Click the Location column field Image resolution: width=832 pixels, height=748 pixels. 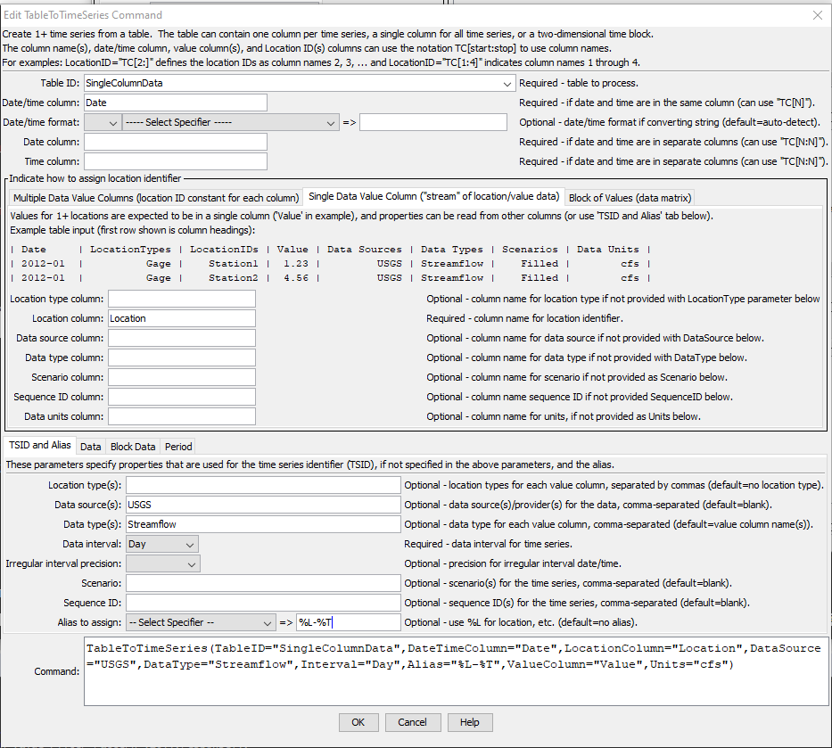click(x=182, y=319)
